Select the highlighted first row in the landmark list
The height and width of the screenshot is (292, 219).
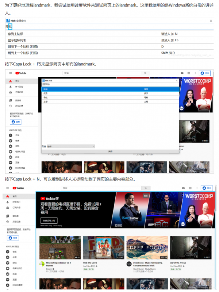[110, 89]
